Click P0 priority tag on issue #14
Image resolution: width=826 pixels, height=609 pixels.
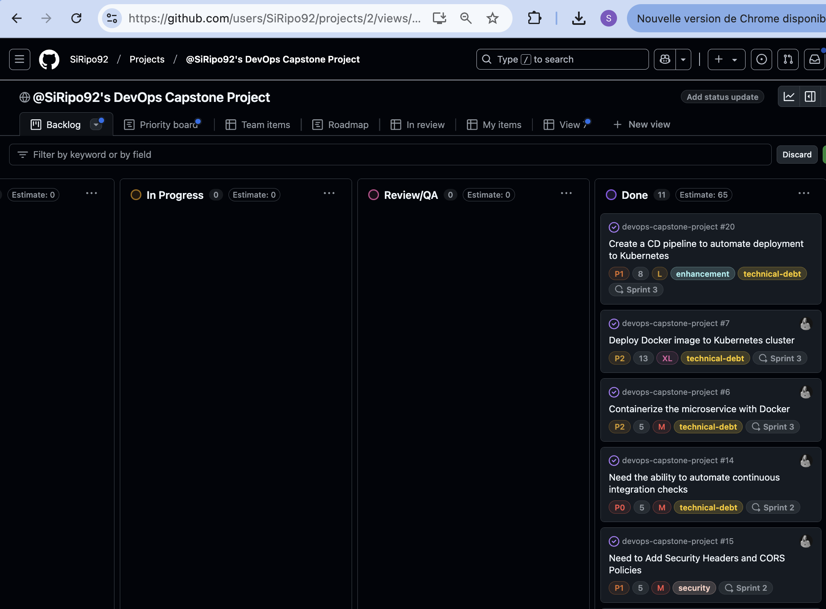coord(619,508)
